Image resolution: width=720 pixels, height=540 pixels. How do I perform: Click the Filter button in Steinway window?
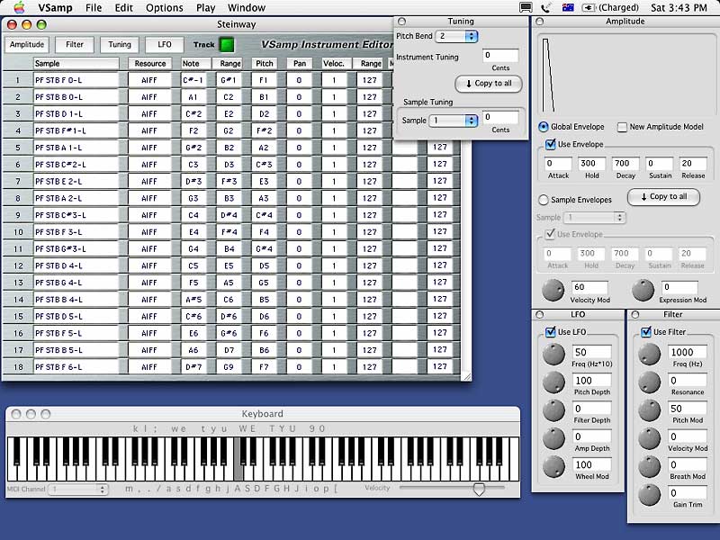tap(75, 44)
